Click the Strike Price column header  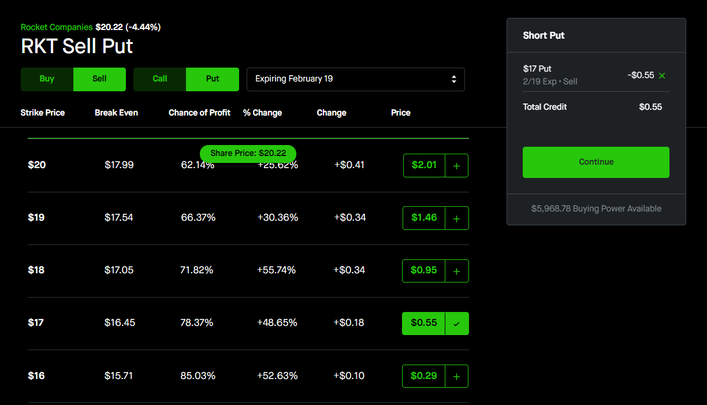pyautogui.click(x=43, y=113)
